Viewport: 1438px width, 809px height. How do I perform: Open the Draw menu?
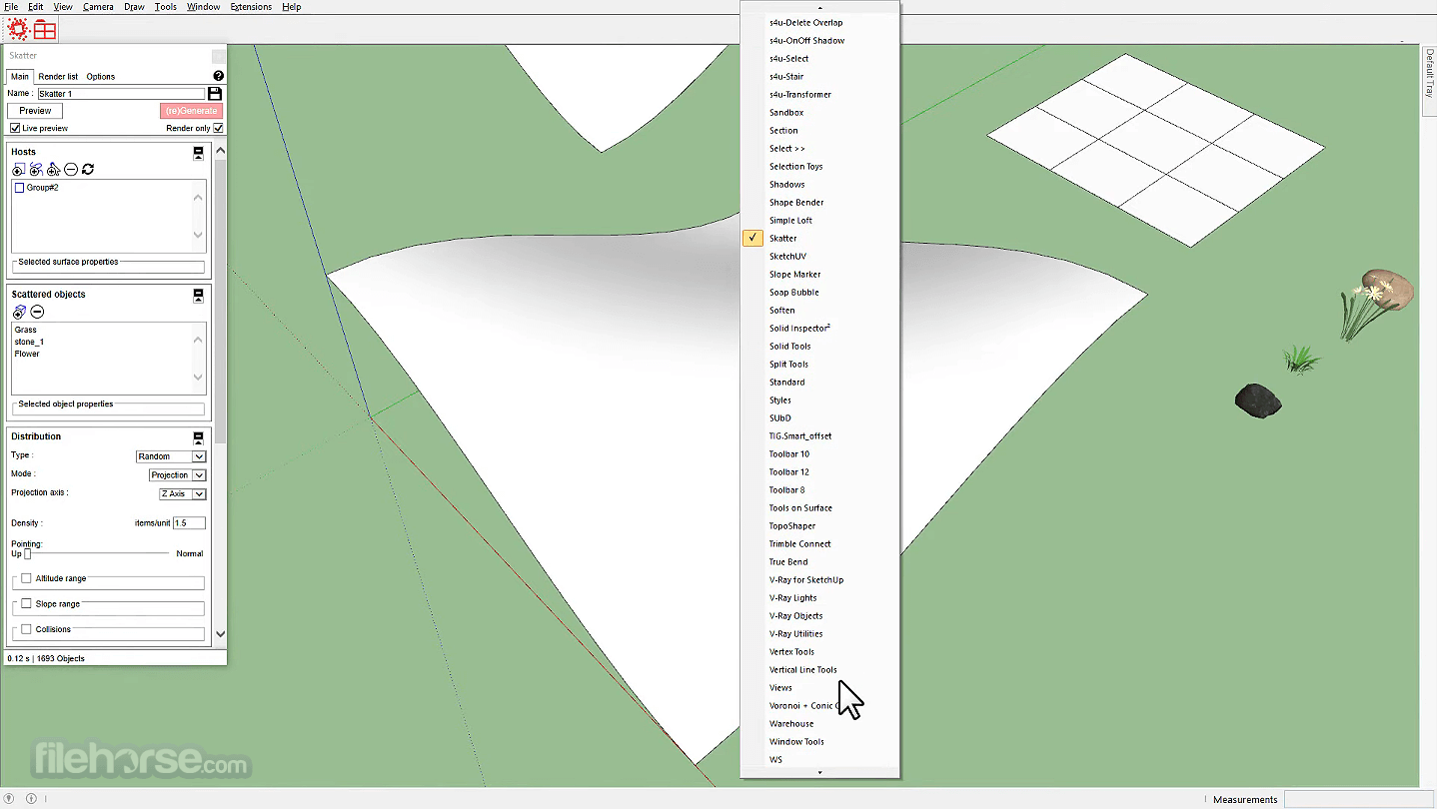point(134,7)
